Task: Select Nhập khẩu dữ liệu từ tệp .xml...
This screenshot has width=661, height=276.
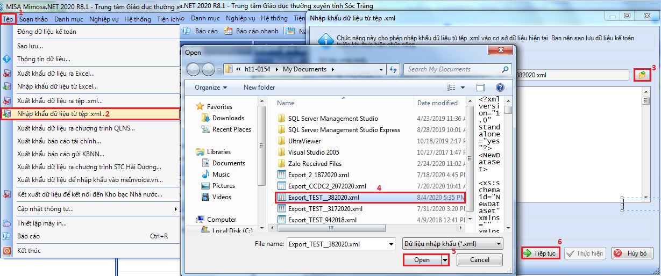Action: click(x=90, y=114)
